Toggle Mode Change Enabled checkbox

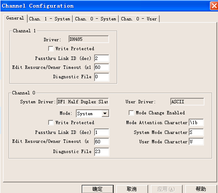click(x=131, y=113)
